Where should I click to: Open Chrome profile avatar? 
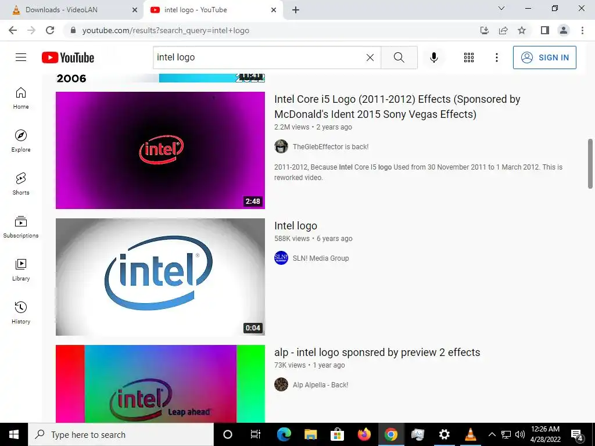(564, 30)
